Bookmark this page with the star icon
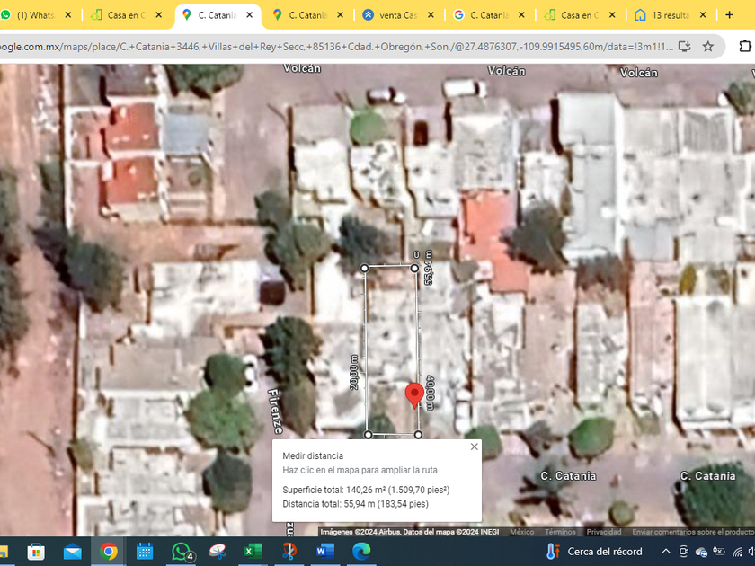 [708, 46]
